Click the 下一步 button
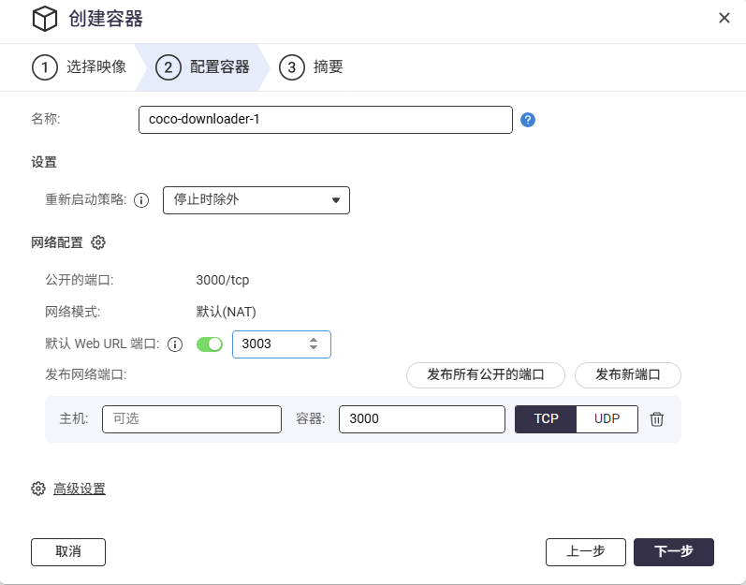The image size is (746, 585). [x=673, y=552]
